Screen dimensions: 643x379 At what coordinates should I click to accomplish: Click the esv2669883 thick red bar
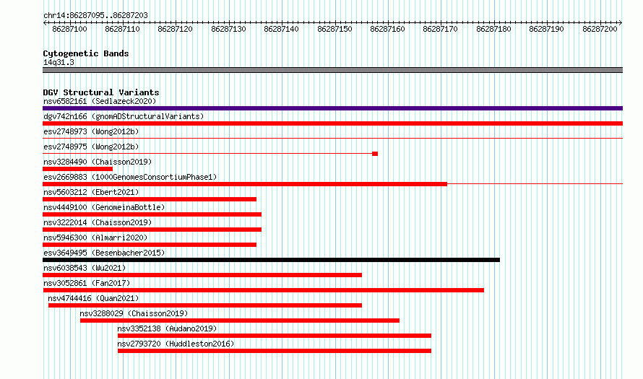click(245, 184)
